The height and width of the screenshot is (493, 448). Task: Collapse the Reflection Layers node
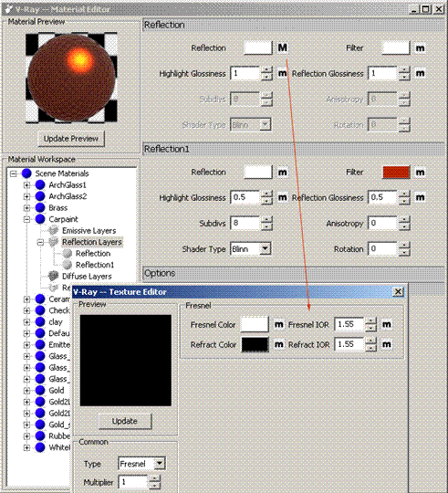[40, 242]
